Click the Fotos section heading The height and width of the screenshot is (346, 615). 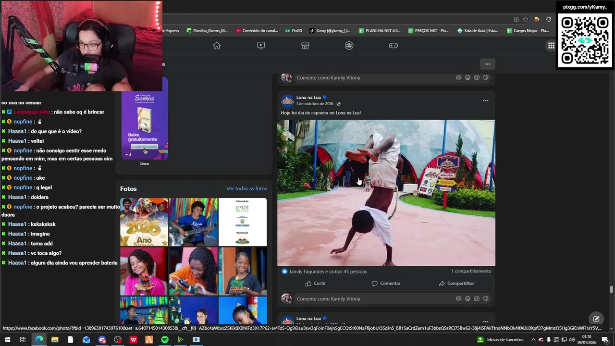pyautogui.click(x=128, y=189)
